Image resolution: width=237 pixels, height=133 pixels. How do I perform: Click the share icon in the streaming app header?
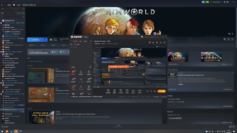click(x=164, y=42)
